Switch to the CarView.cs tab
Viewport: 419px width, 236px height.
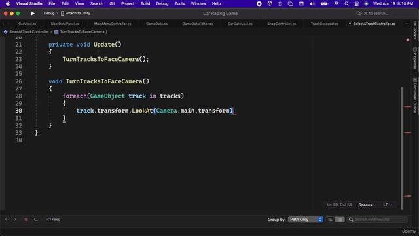(27, 24)
